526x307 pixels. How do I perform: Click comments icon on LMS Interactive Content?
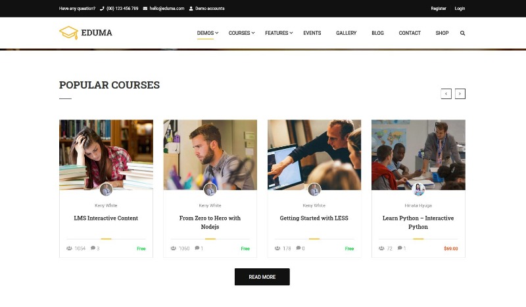coord(93,248)
